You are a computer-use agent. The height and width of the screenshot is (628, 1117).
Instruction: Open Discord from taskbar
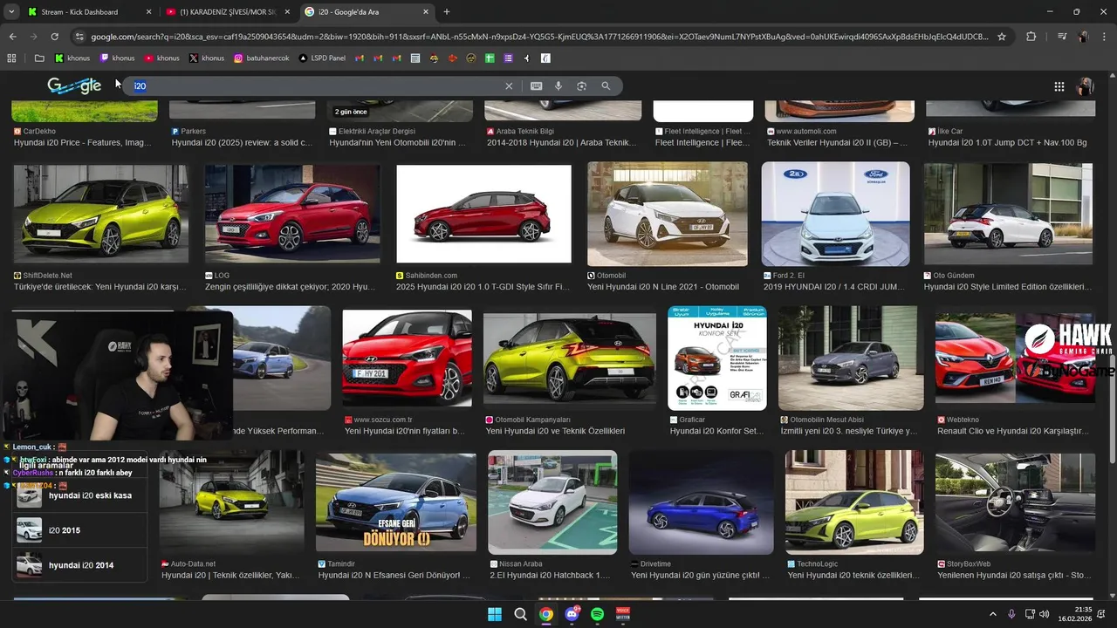pos(572,614)
